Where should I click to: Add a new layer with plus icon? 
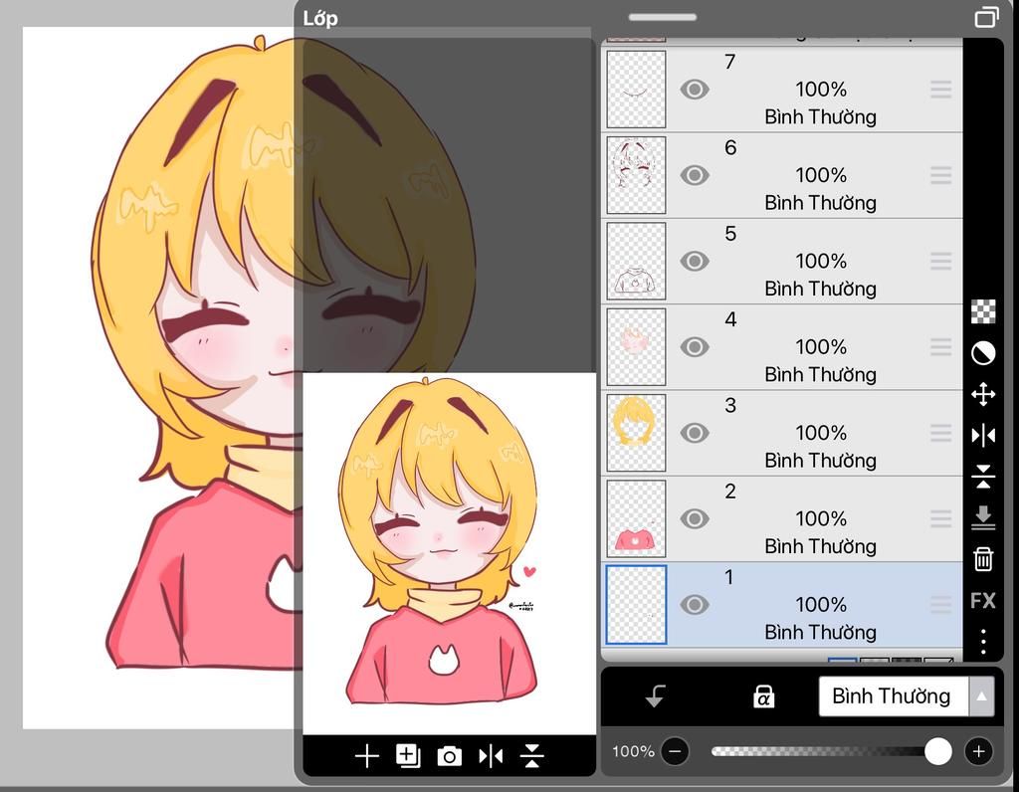pyautogui.click(x=366, y=756)
